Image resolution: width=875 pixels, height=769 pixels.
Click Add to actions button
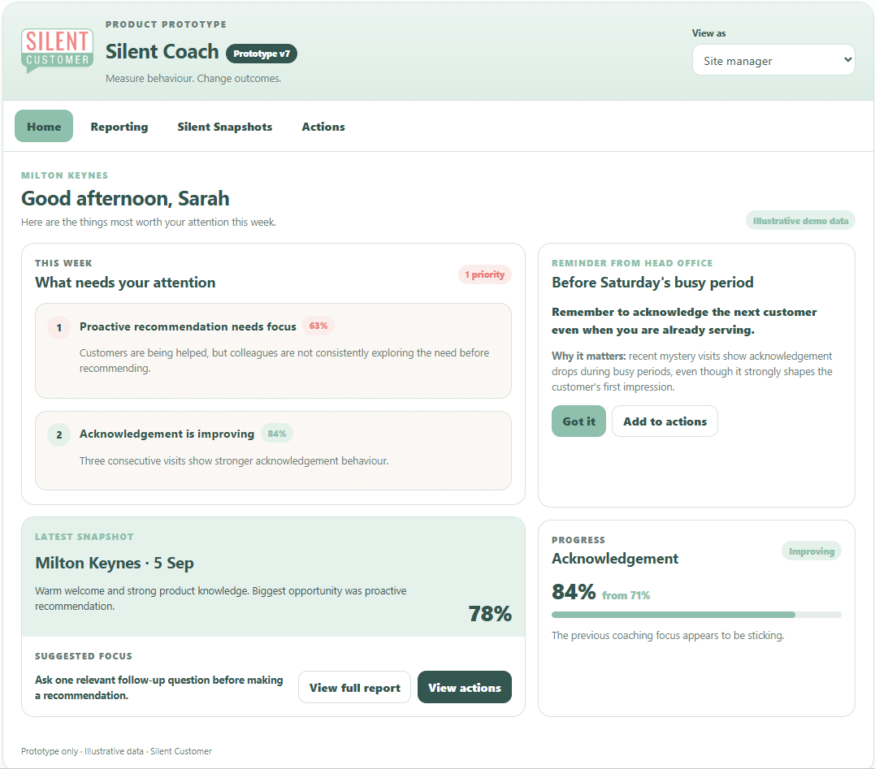point(665,421)
